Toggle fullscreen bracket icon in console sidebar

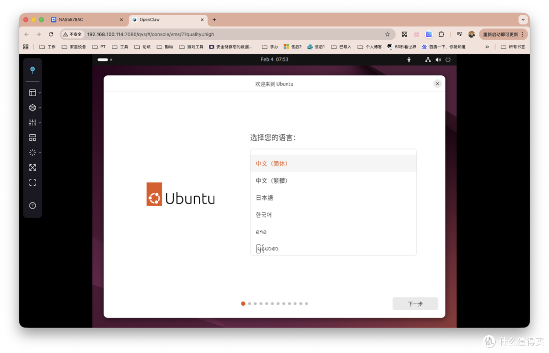click(33, 183)
